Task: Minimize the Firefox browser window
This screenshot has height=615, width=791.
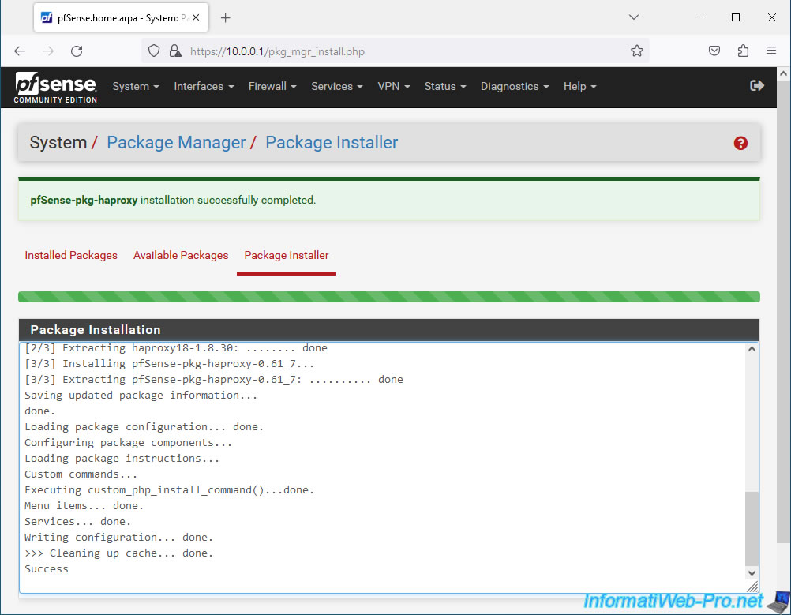Action: (699, 17)
